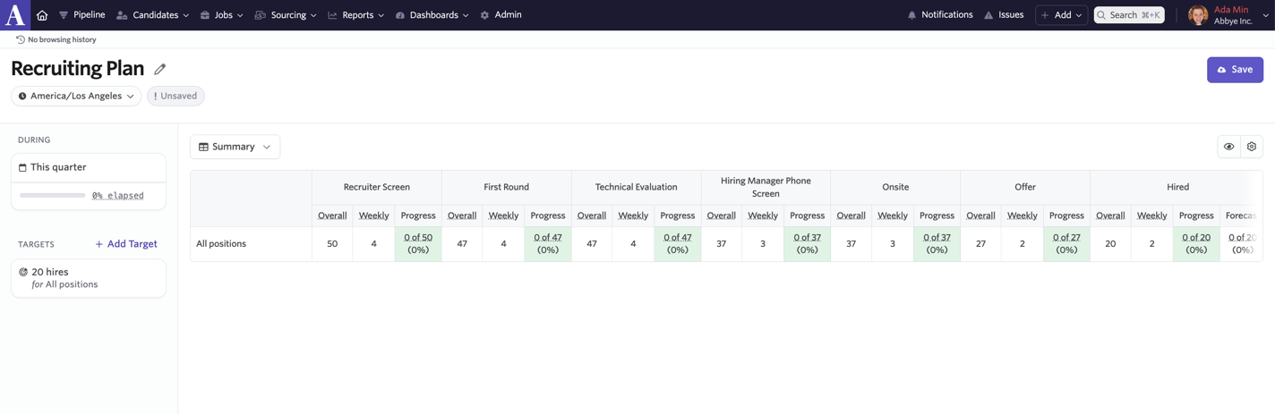Screen dimensions: 1275x414
Task: Click the 0% elapsed progress bar
Action: point(52,195)
